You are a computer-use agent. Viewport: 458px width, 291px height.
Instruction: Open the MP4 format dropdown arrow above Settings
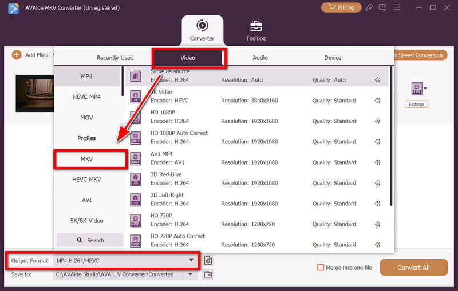click(425, 89)
